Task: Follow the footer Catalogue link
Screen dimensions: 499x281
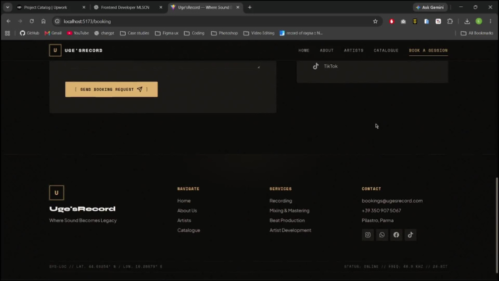Action: coord(189,231)
